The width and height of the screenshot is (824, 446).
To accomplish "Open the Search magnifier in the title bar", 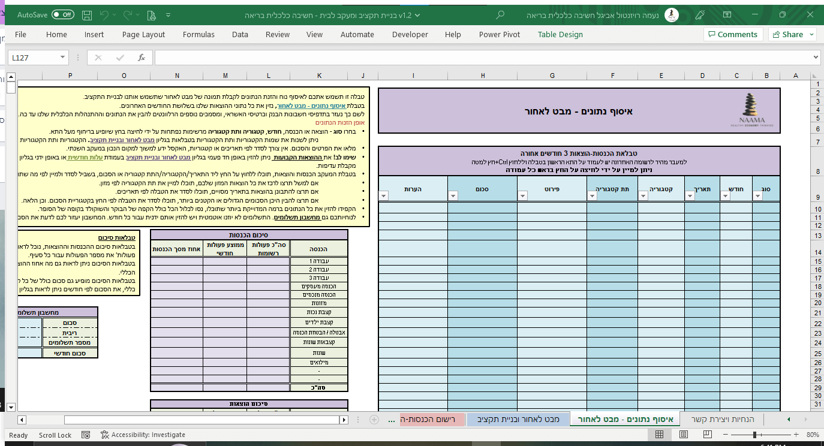I will pyautogui.click(x=500, y=14).
